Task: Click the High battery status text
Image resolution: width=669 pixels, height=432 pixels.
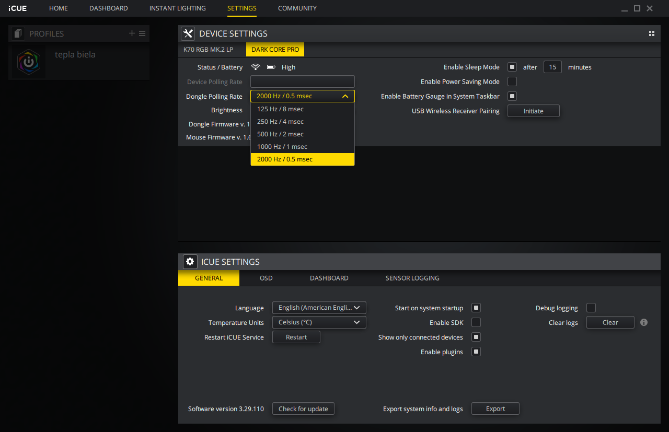Action: pos(289,67)
